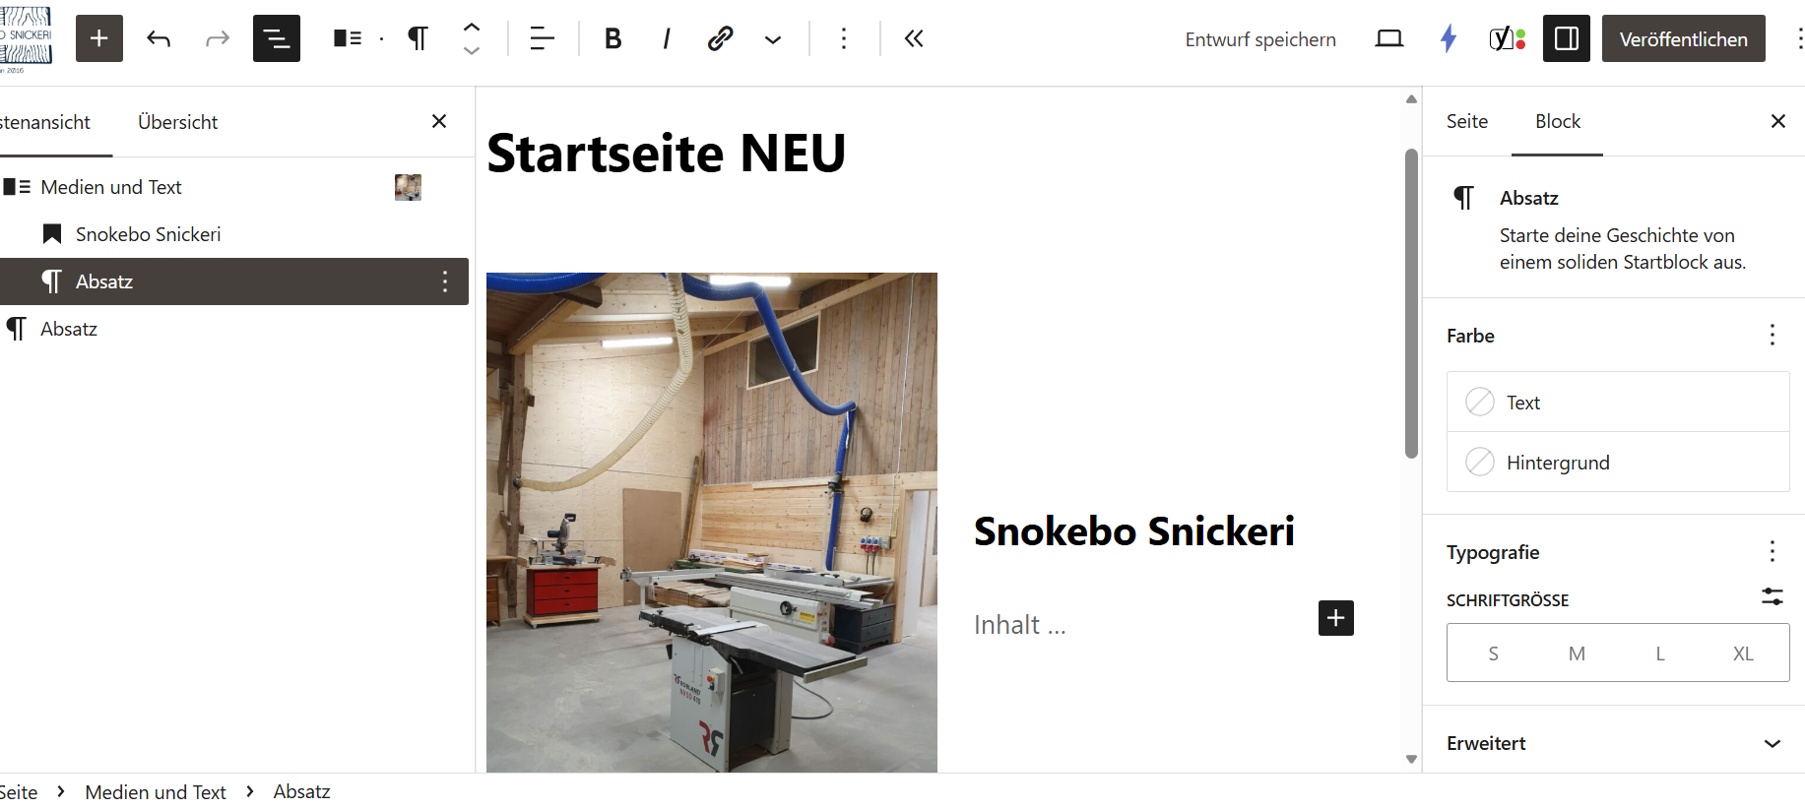This screenshot has width=1805, height=809.
Task: Undo the last change
Action: [159, 38]
